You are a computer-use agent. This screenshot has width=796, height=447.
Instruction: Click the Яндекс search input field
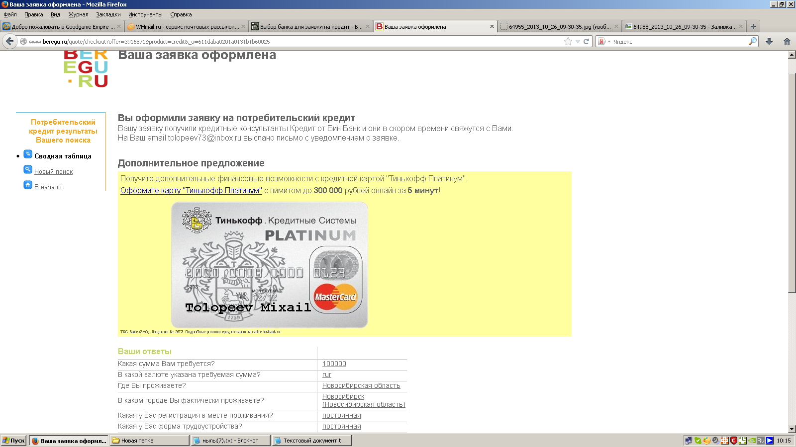(x=680, y=42)
